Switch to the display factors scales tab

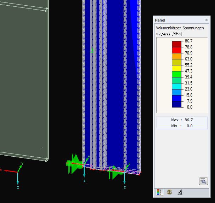(x=169, y=192)
